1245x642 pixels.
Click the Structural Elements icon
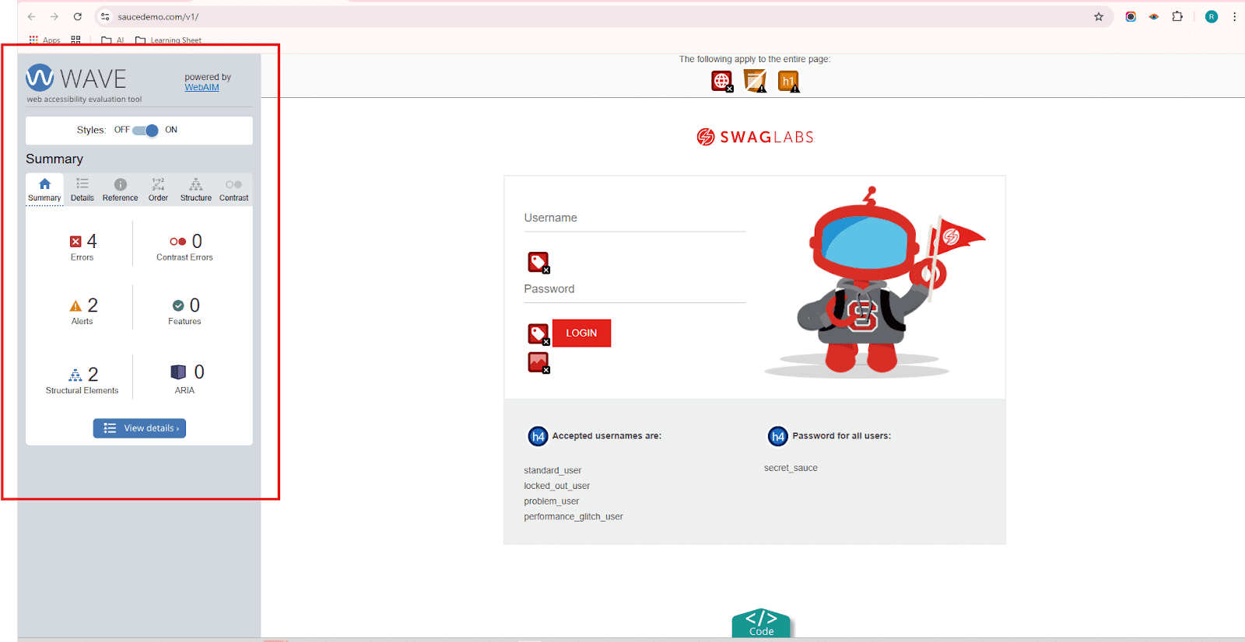(75, 375)
